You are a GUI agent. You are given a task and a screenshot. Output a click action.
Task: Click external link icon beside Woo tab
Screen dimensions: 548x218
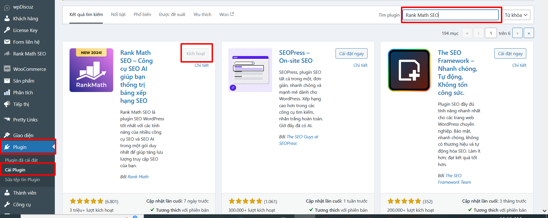pos(232,14)
